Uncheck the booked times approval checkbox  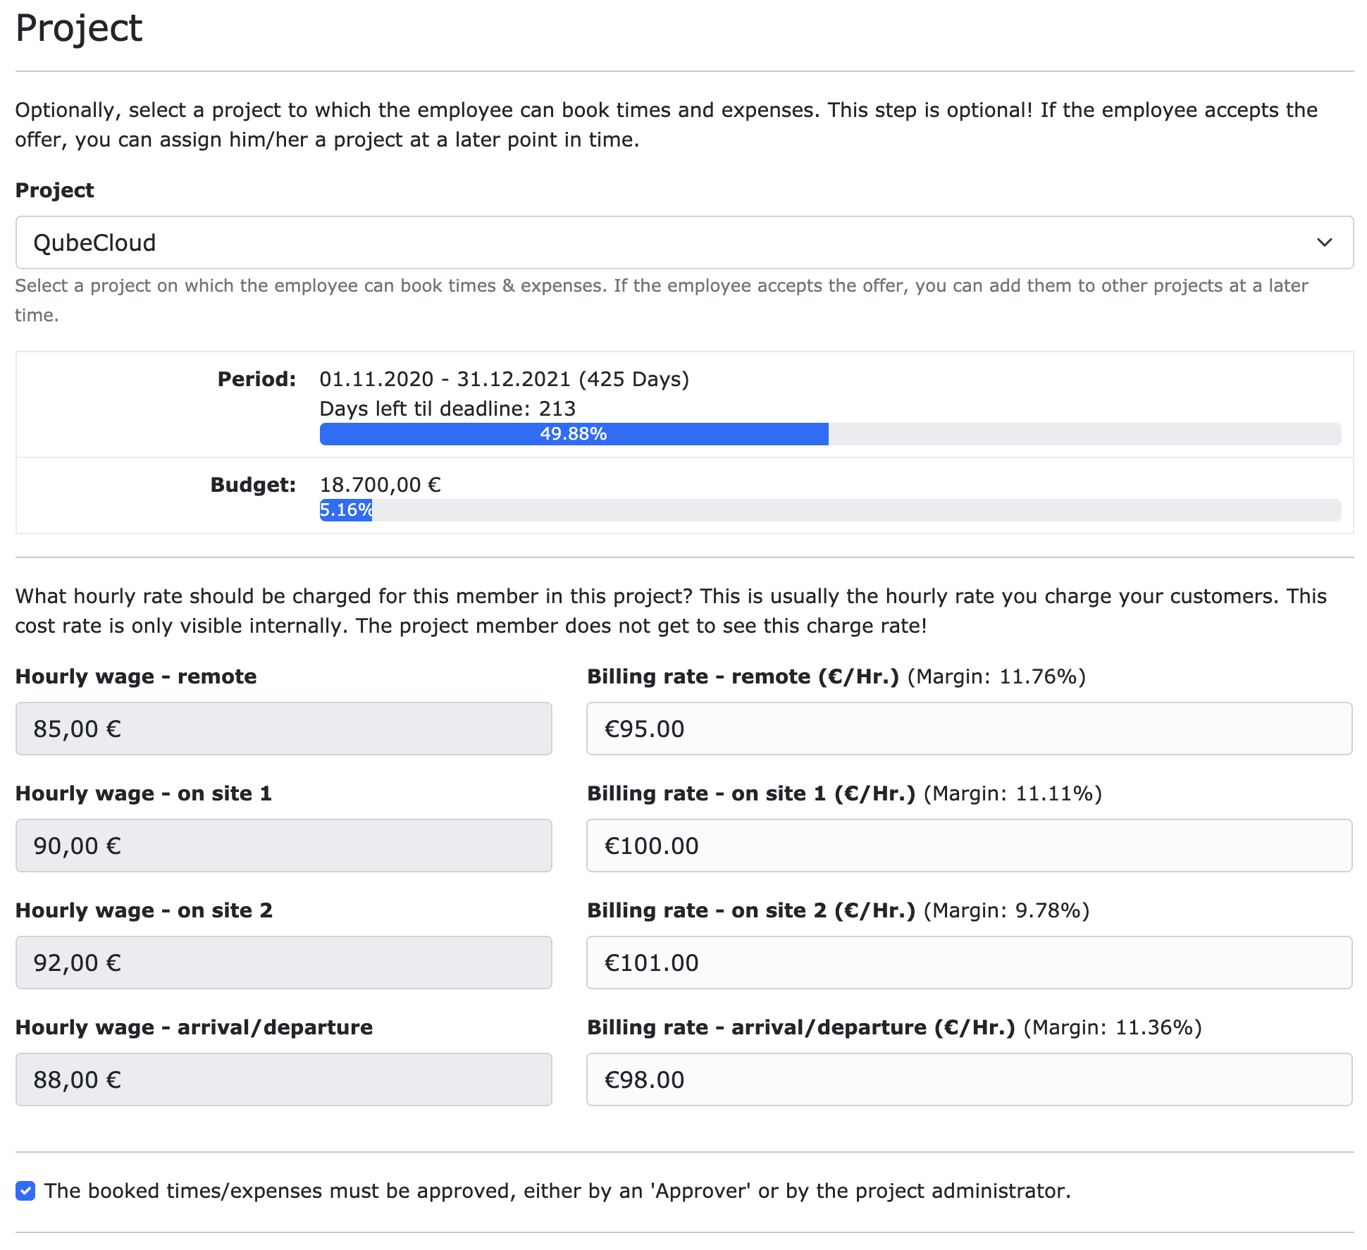click(x=25, y=1191)
